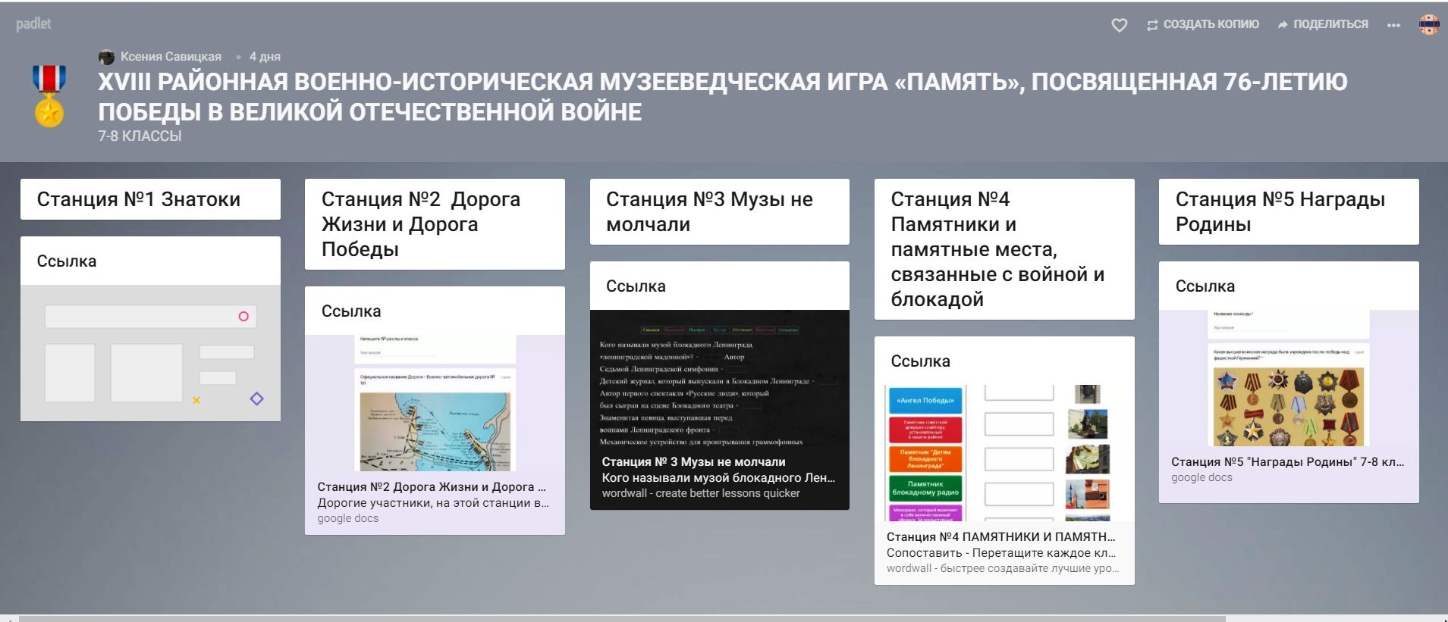Click ПОДЕЛИТЬСЯ to share the padlet
The width and height of the screenshot is (1448, 622).
point(1323,24)
